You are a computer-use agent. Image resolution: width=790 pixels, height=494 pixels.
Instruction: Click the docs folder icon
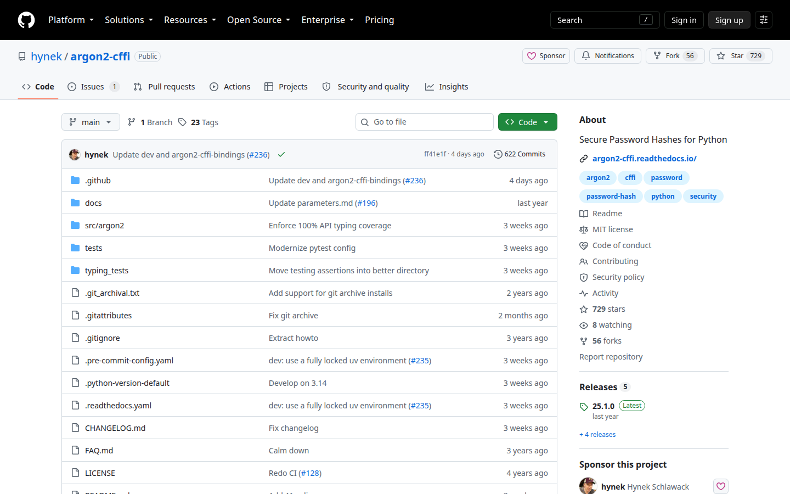pos(75,203)
